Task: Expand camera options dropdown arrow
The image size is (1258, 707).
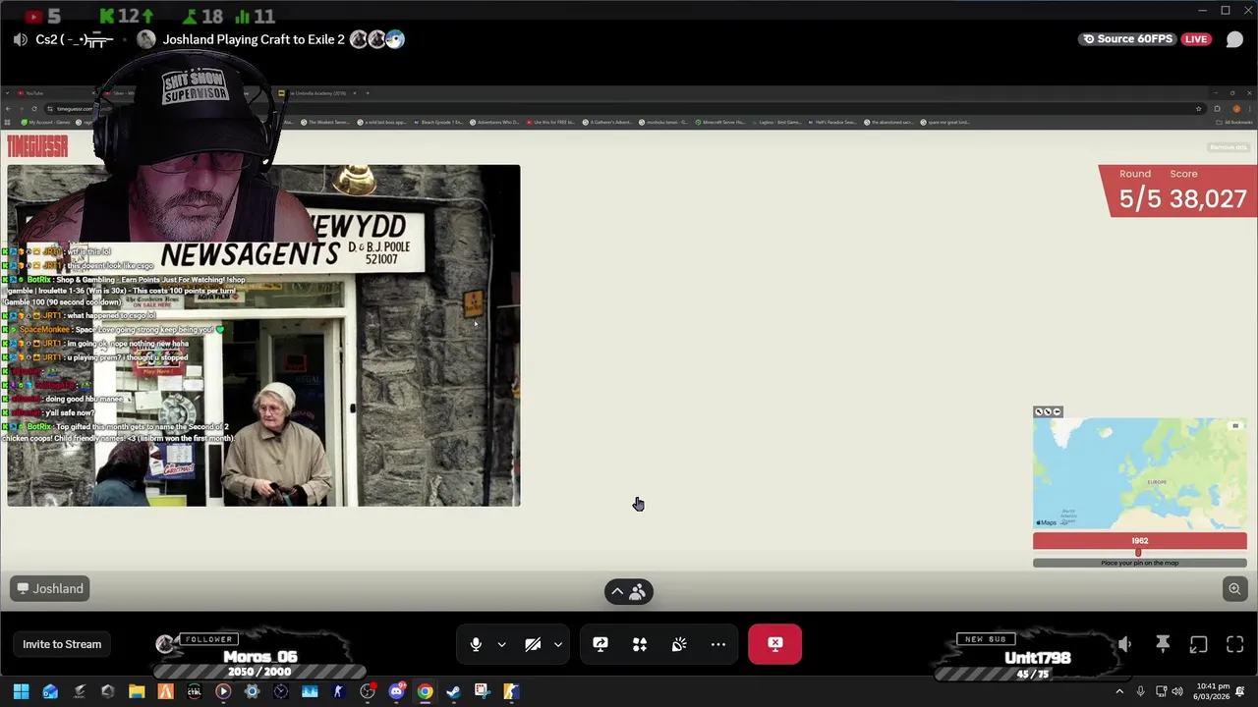Action: click(x=557, y=644)
